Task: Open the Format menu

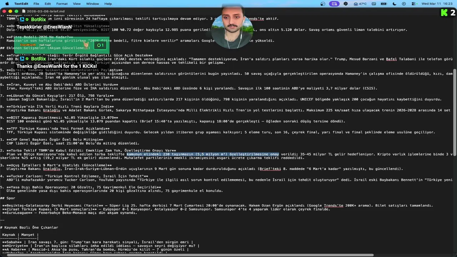Action: click(x=62, y=4)
